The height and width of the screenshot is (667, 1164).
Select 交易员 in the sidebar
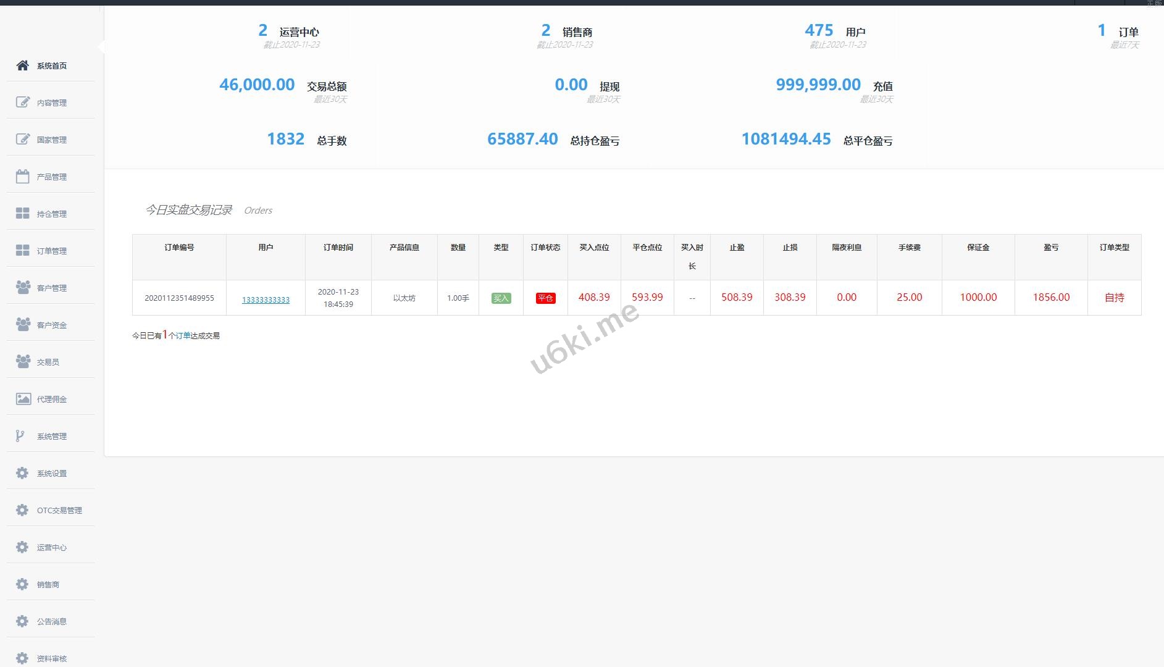click(x=48, y=363)
